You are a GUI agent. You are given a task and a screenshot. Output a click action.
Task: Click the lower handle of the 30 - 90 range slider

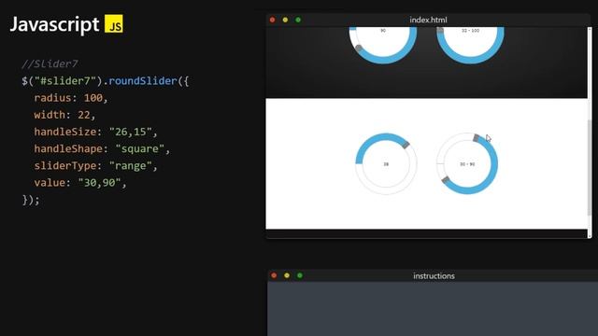(446, 180)
